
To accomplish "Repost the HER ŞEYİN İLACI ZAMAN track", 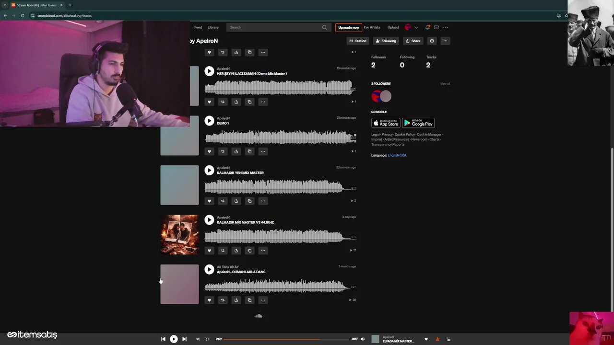I will click(x=223, y=102).
